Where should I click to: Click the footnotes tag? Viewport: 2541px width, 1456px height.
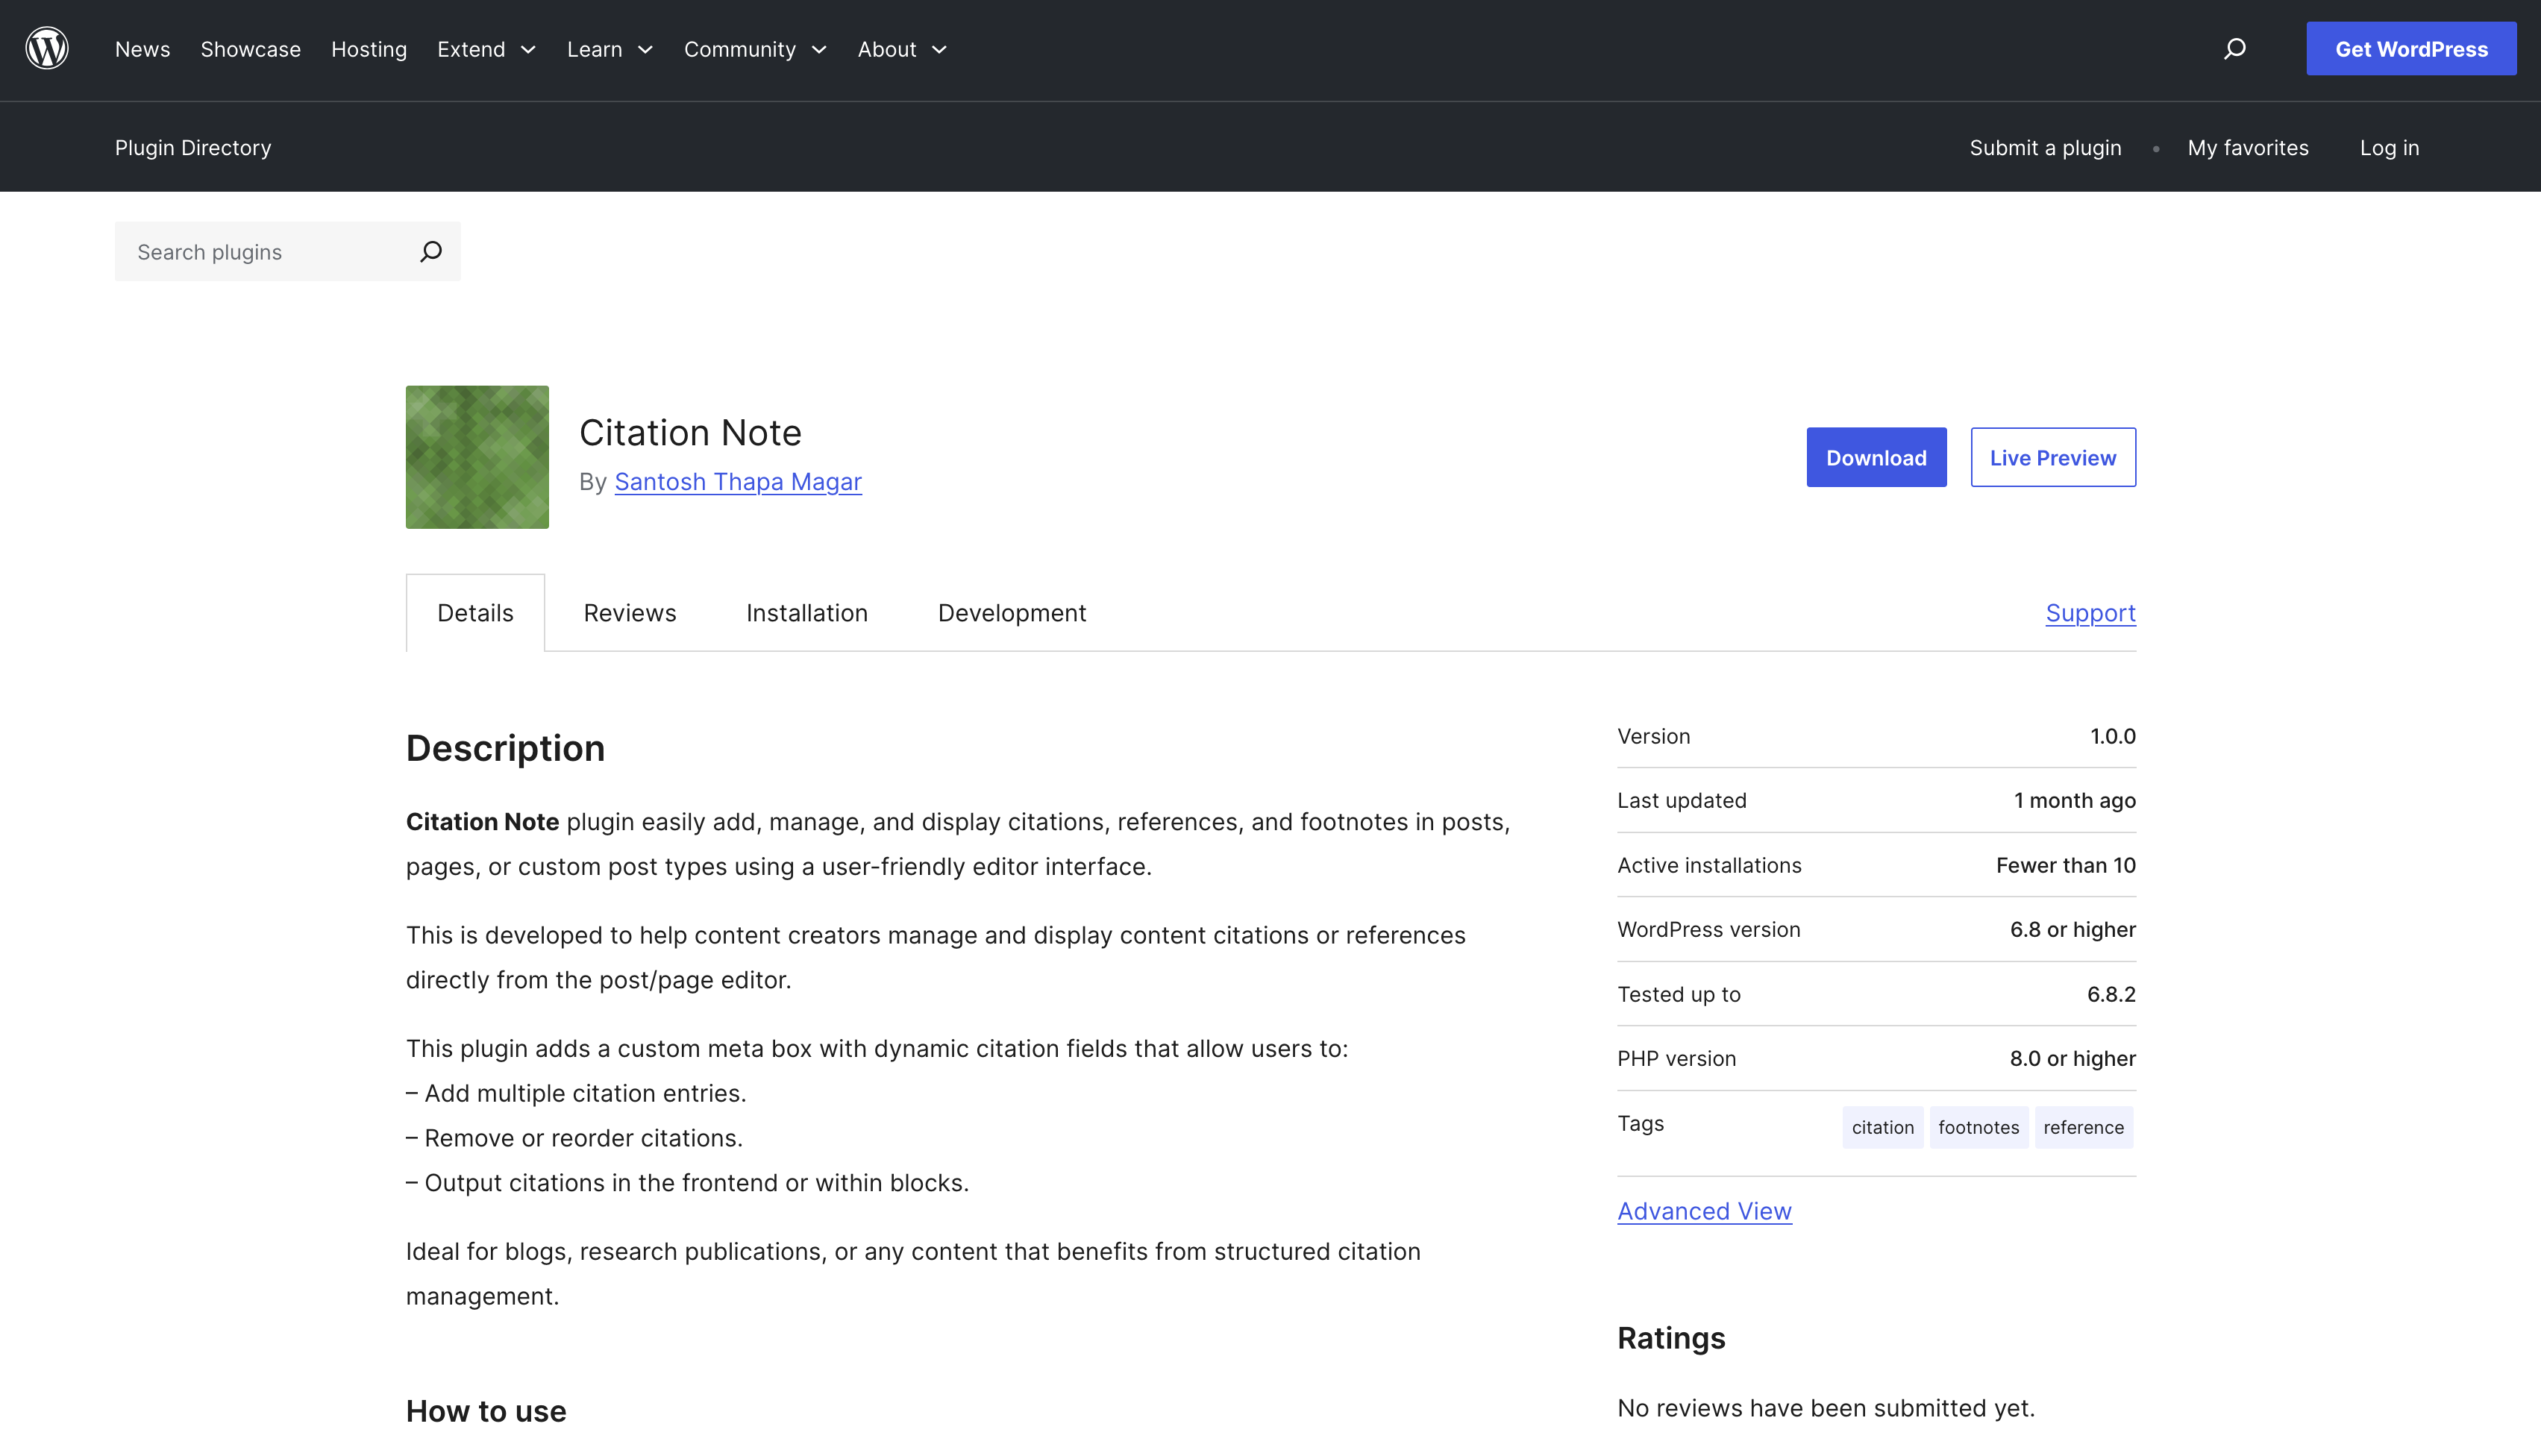[x=1977, y=1127]
